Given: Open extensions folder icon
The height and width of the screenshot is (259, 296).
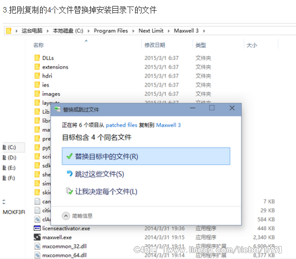Looking at the screenshot, I should (x=37, y=67).
